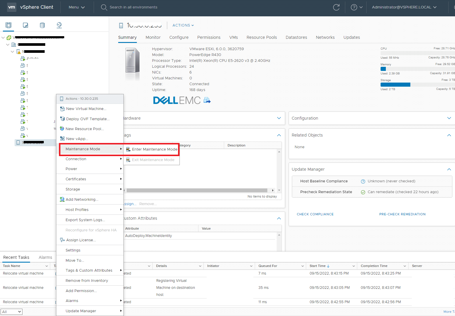Viewport: 455px width, 316px height.
Task: Collapse the Tags panel
Action: tap(279, 135)
